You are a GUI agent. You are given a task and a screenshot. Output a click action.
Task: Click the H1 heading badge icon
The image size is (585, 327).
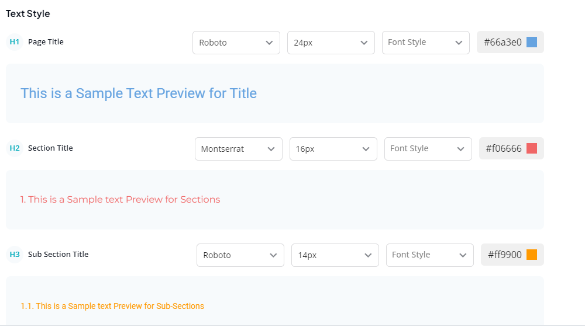tap(15, 41)
